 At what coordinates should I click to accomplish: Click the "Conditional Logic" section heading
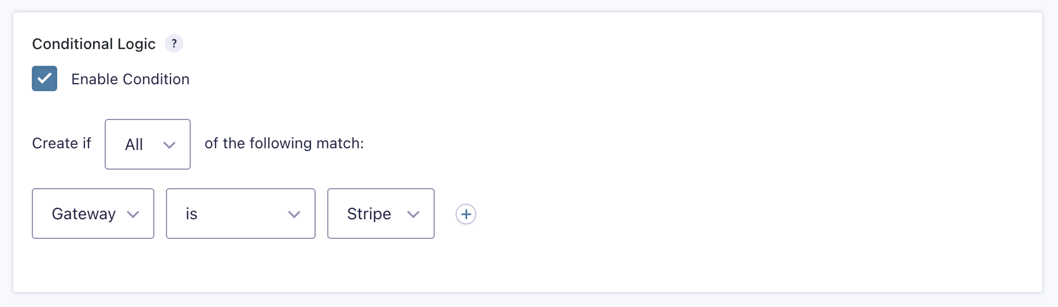94,44
